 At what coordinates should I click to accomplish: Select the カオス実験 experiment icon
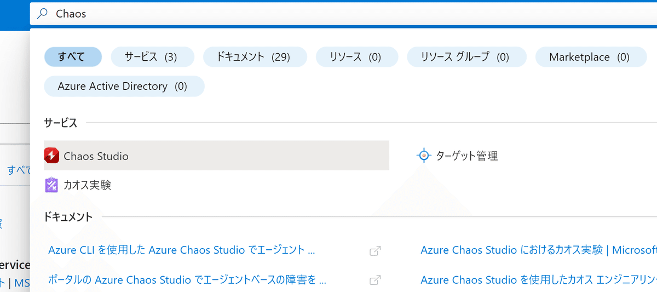pos(51,185)
